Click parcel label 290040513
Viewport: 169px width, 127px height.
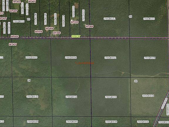coord(149,19)
